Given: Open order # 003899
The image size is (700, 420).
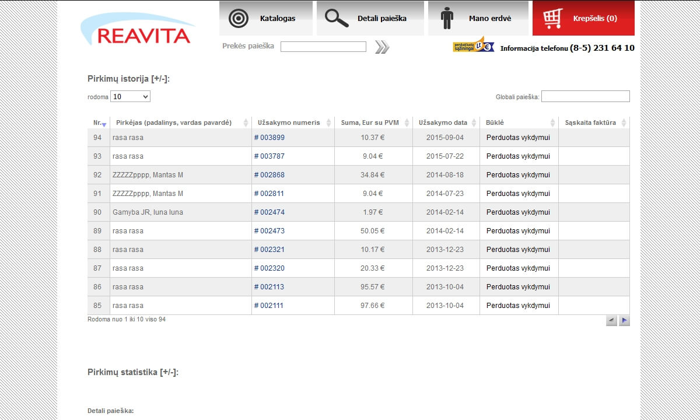Looking at the screenshot, I should [269, 138].
